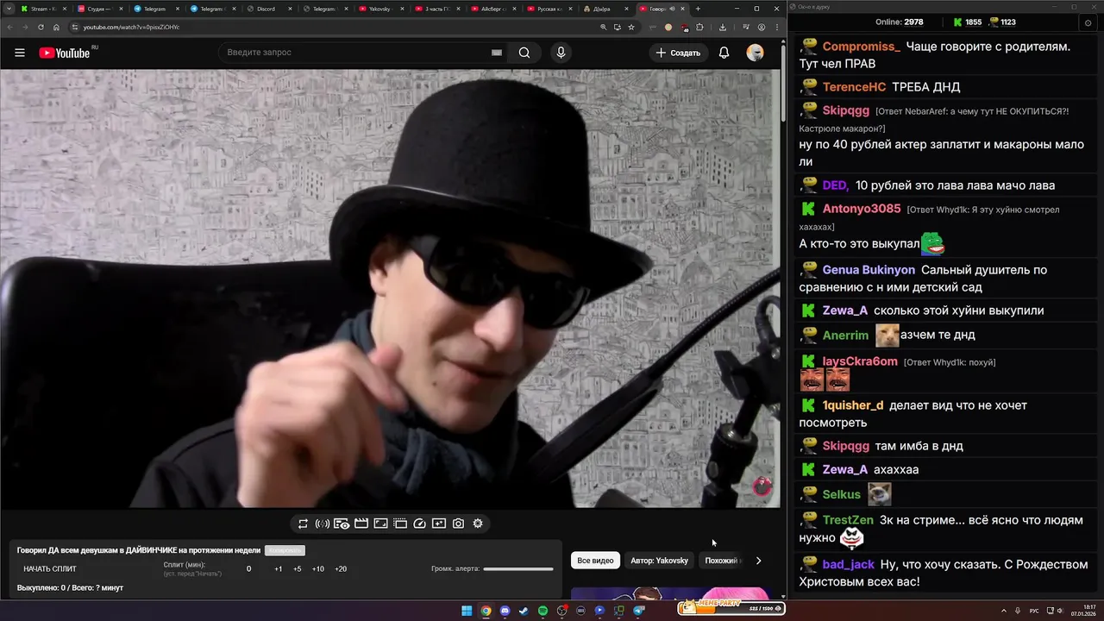Click the eye-card icon in player toolbar
This screenshot has width=1104, height=621.
[342, 524]
